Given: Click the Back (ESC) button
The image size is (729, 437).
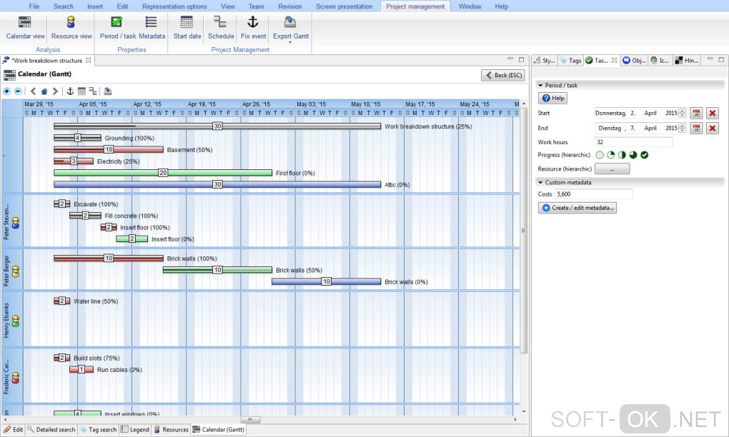Looking at the screenshot, I should click(503, 75).
